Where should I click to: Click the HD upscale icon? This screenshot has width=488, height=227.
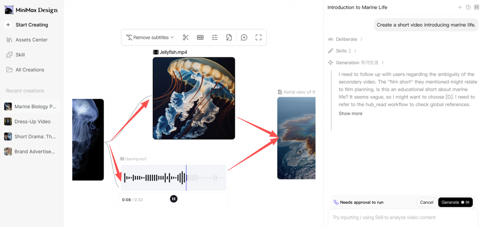click(200, 38)
